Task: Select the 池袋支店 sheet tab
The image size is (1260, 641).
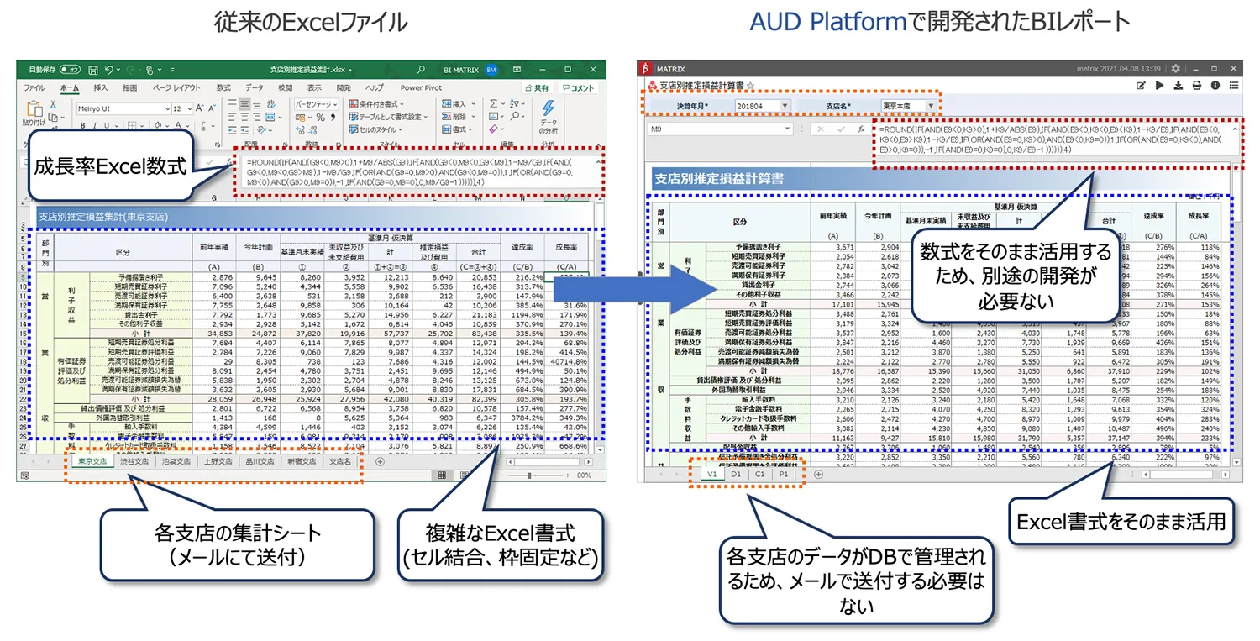Action: coord(176,461)
